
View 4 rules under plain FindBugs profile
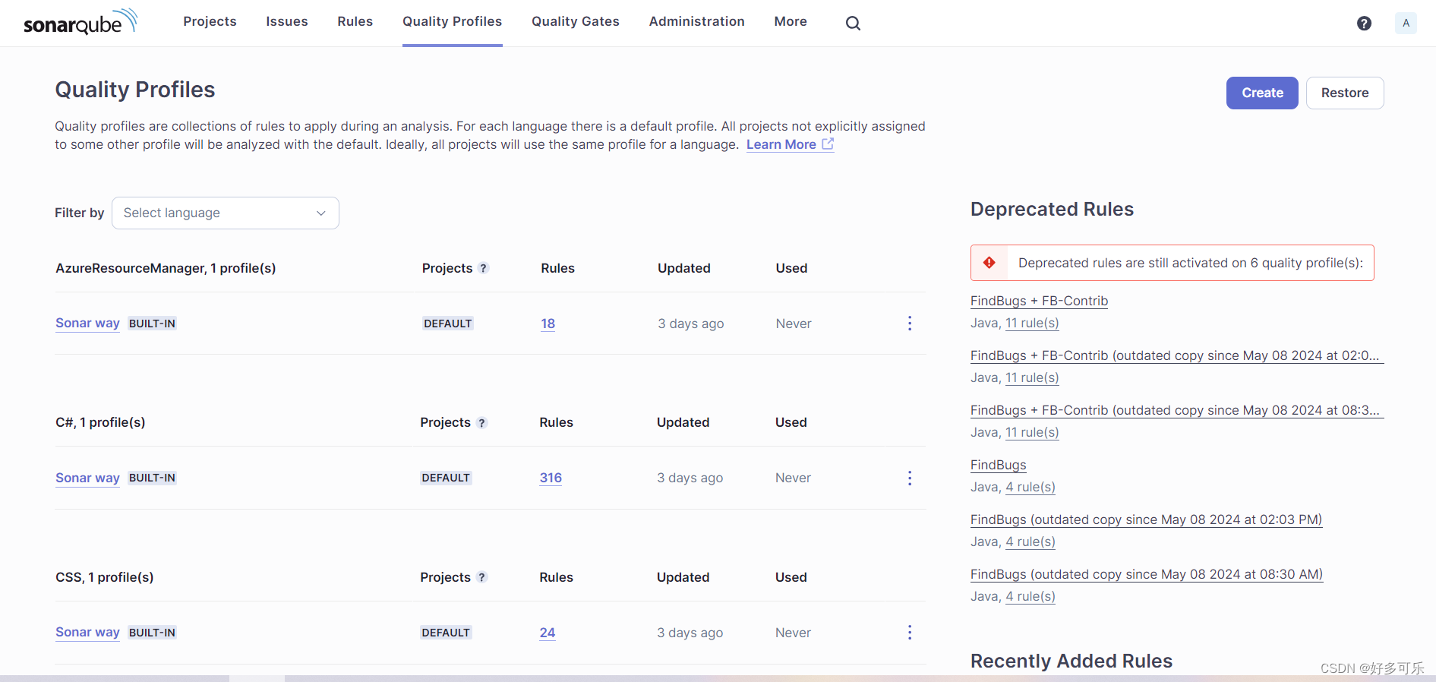pos(1030,487)
